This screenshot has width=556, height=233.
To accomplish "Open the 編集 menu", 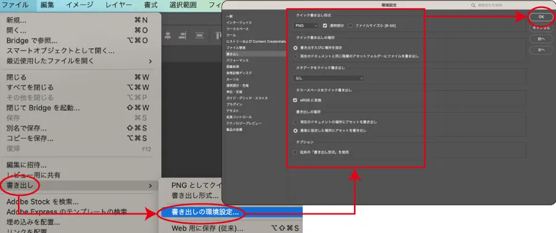I will pos(47,5).
